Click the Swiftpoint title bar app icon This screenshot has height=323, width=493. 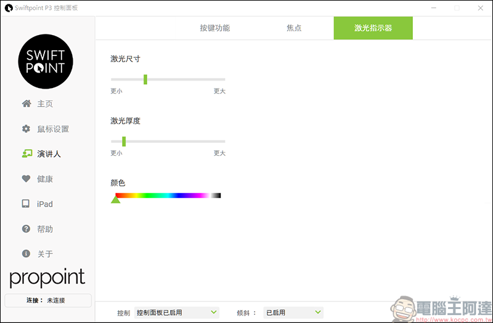coord(9,8)
